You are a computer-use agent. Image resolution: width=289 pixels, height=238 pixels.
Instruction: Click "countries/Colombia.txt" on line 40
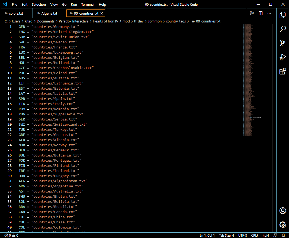[56, 227]
